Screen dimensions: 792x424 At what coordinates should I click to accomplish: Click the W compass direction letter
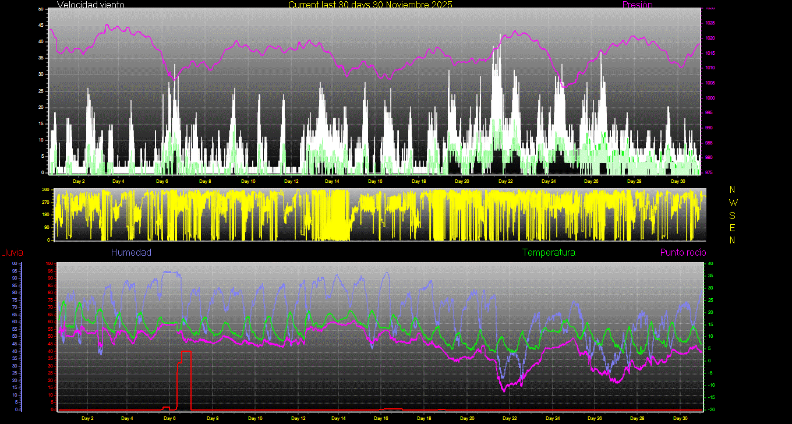tap(733, 203)
